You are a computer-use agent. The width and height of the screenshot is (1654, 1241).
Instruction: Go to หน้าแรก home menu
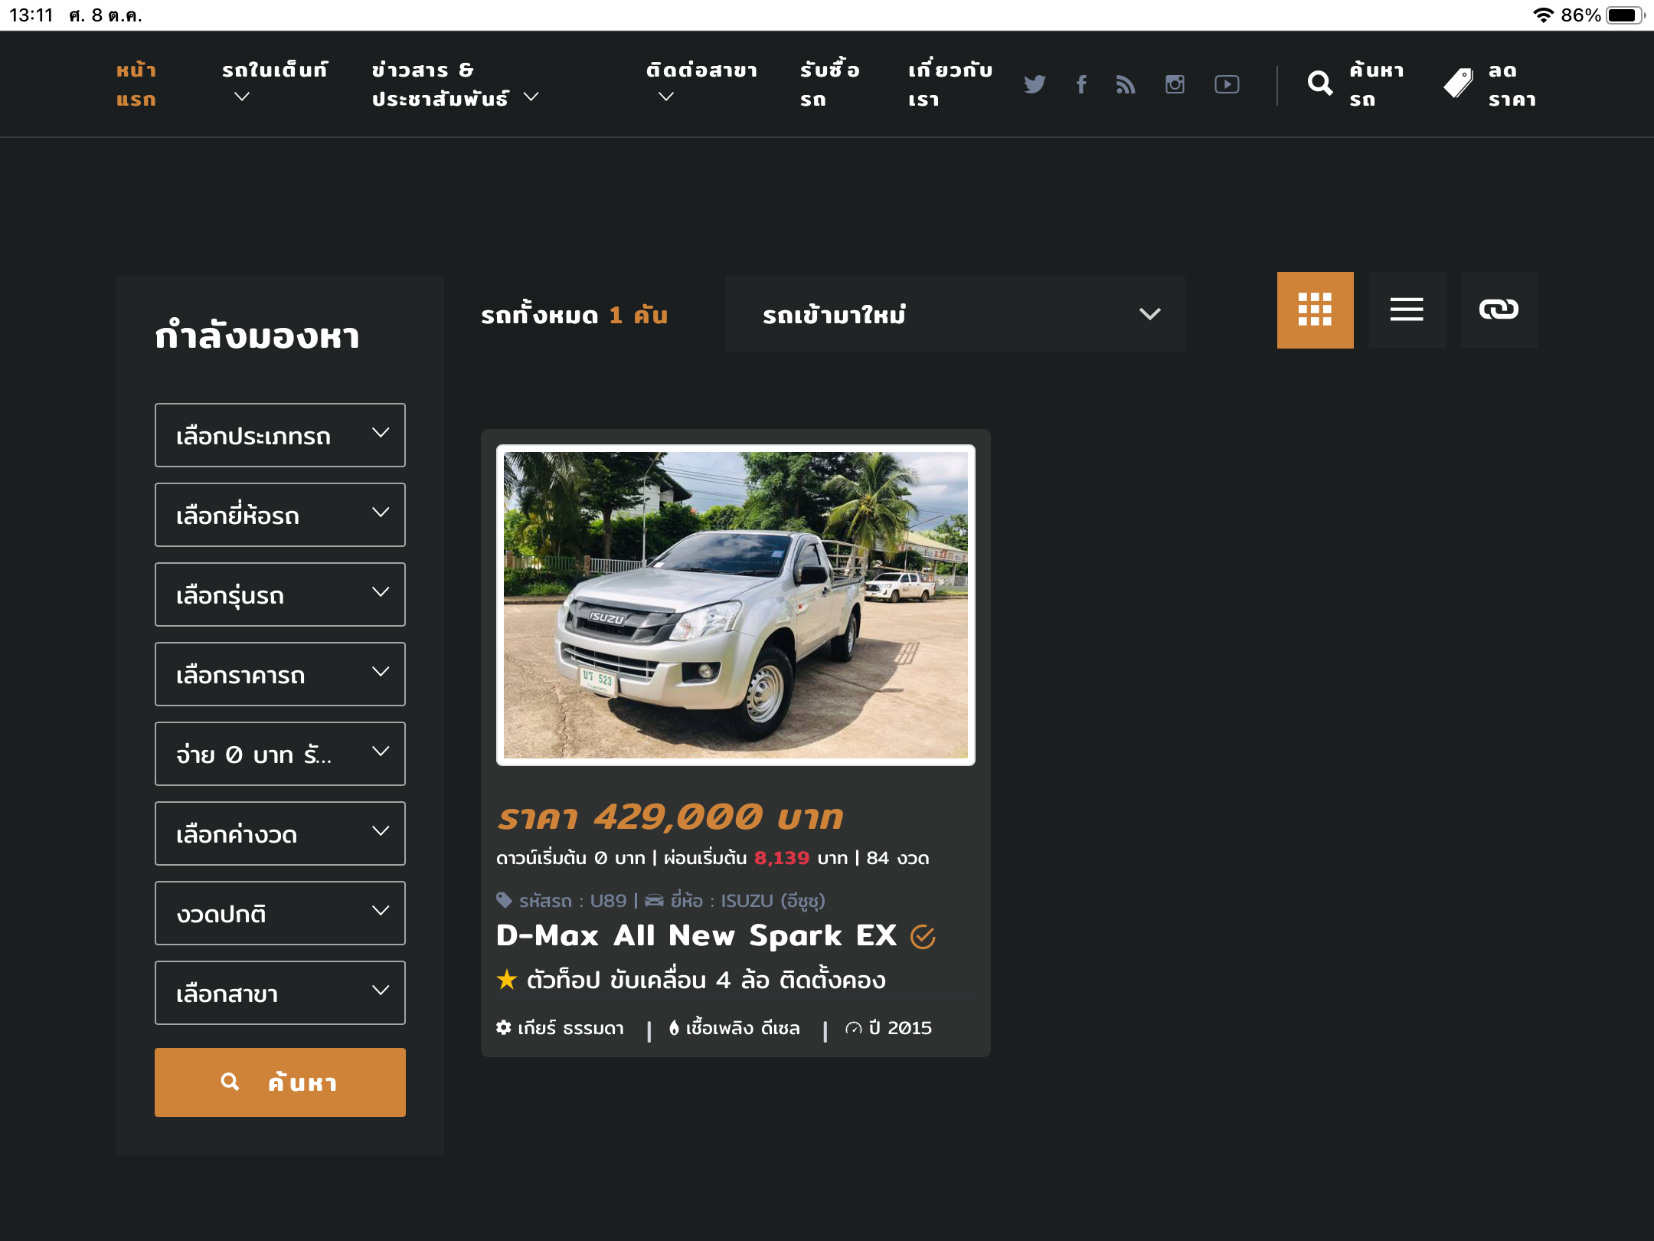click(136, 84)
